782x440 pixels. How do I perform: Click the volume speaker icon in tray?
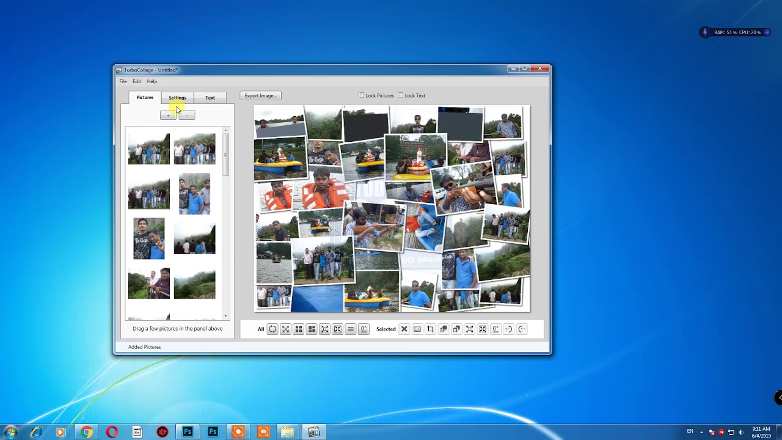740,432
